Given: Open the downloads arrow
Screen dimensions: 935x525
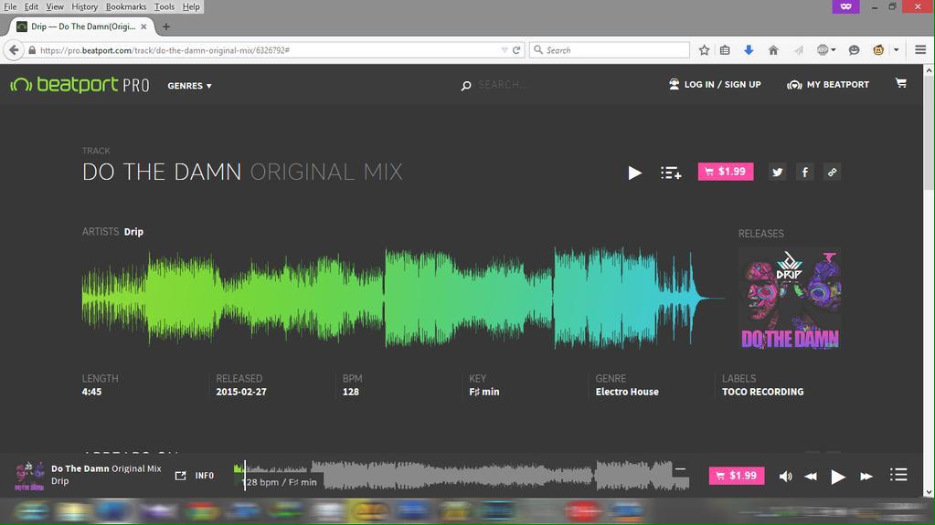Looking at the screenshot, I should 749,50.
